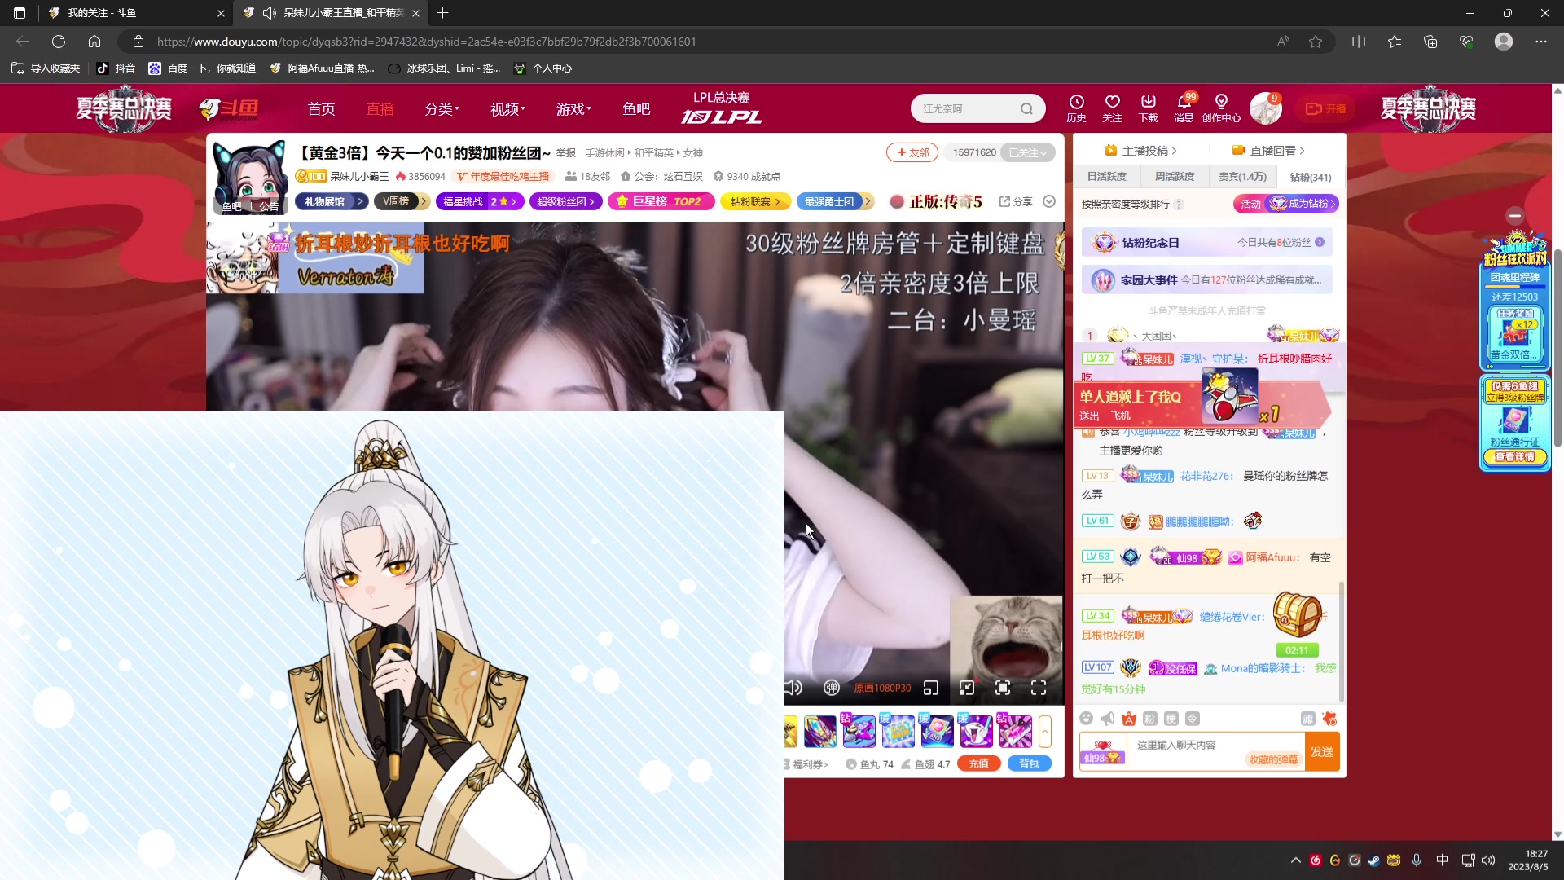
Task: Go to 首页 in navigation
Action: (321, 108)
